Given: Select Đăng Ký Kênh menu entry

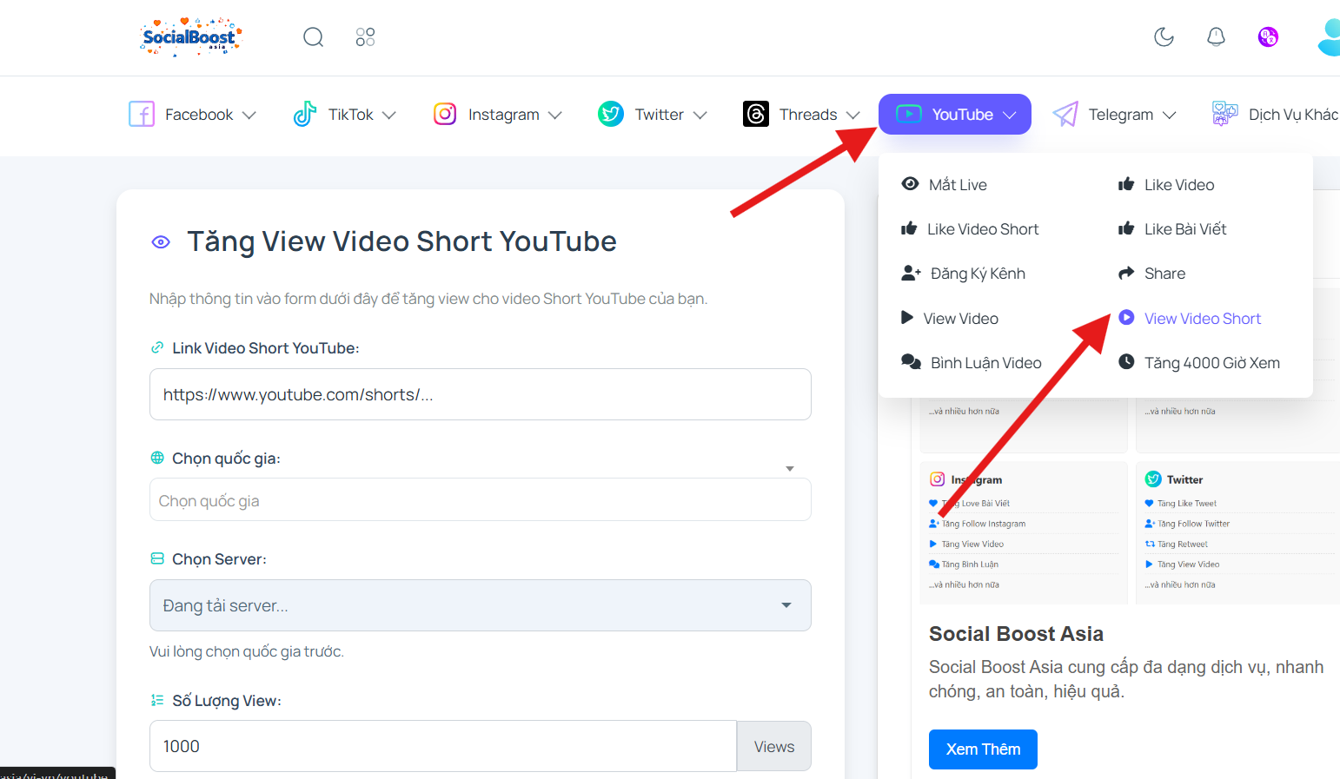Looking at the screenshot, I should click(x=964, y=273).
